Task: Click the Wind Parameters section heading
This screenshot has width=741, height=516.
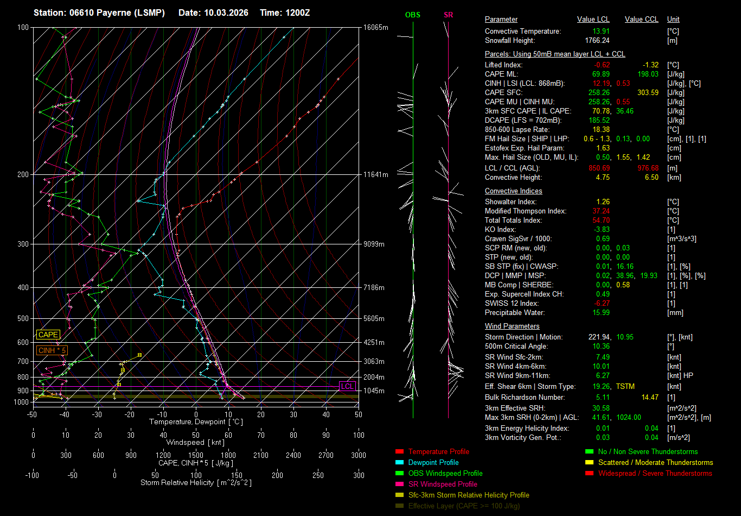Action: point(512,326)
